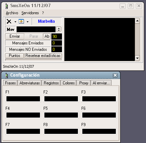Click the Puntos button

pos(15,56)
